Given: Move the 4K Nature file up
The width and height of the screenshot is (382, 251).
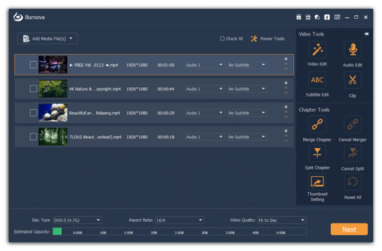Looking at the screenshot, I should point(286,88).
